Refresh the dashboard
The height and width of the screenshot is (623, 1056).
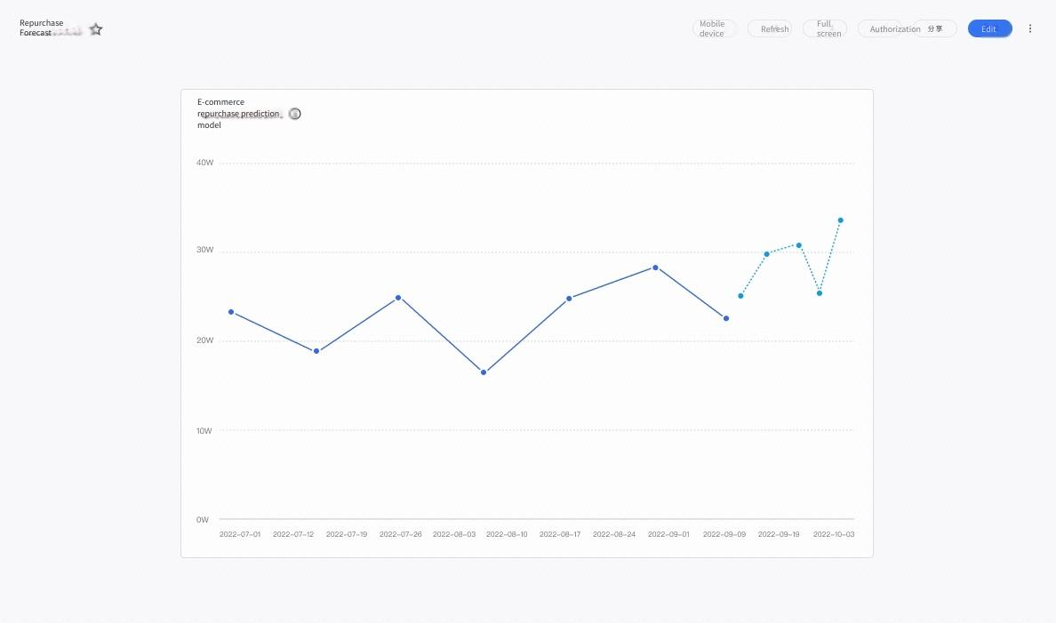[x=770, y=28]
